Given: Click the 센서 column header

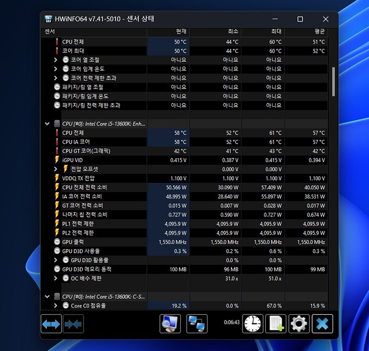Looking at the screenshot, I should (x=50, y=32).
